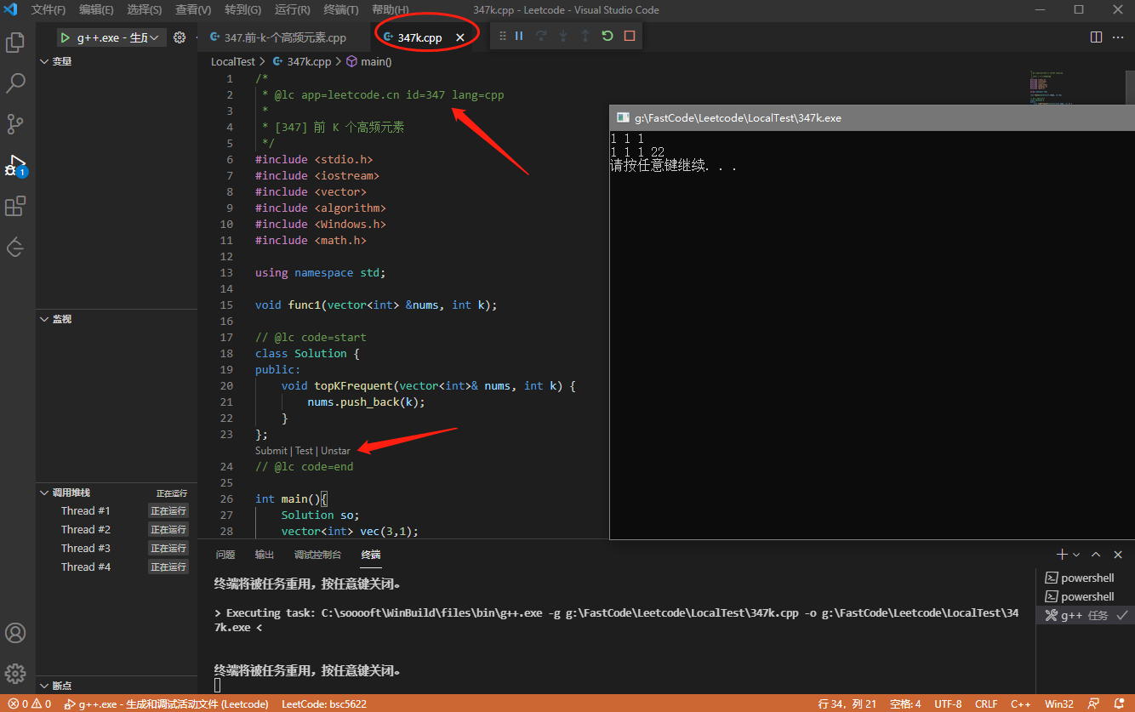Click the 347k.exe console window title bar

coord(872,117)
